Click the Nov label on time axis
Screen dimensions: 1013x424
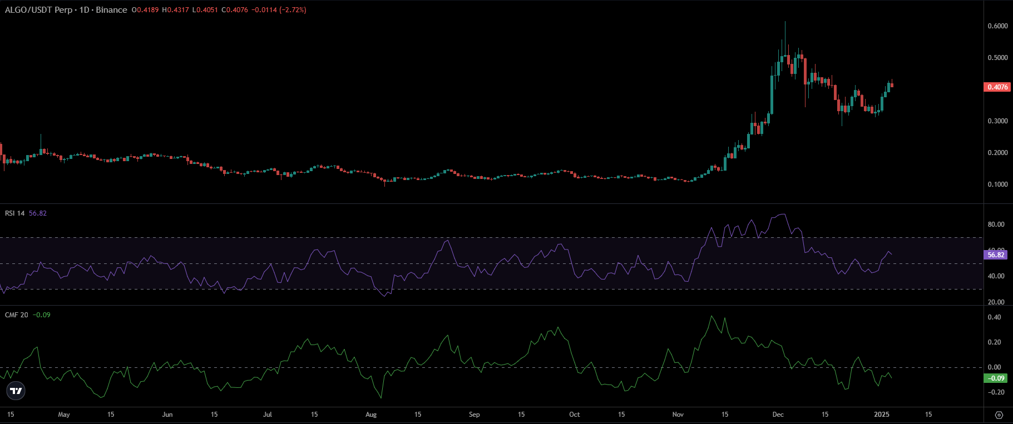point(678,415)
